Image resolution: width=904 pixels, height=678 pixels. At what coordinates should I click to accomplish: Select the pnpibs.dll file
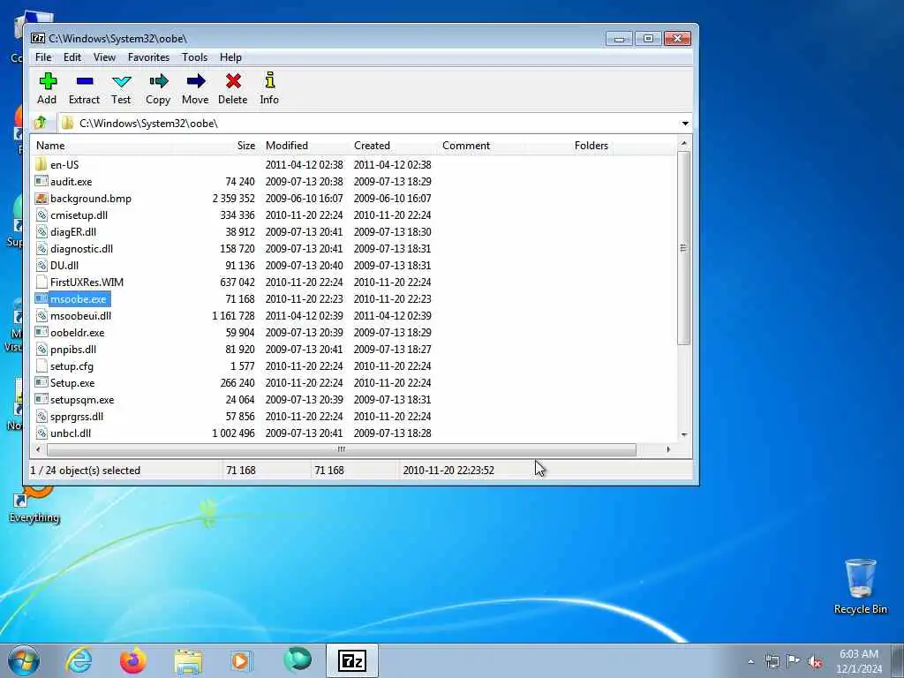(x=73, y=350)
